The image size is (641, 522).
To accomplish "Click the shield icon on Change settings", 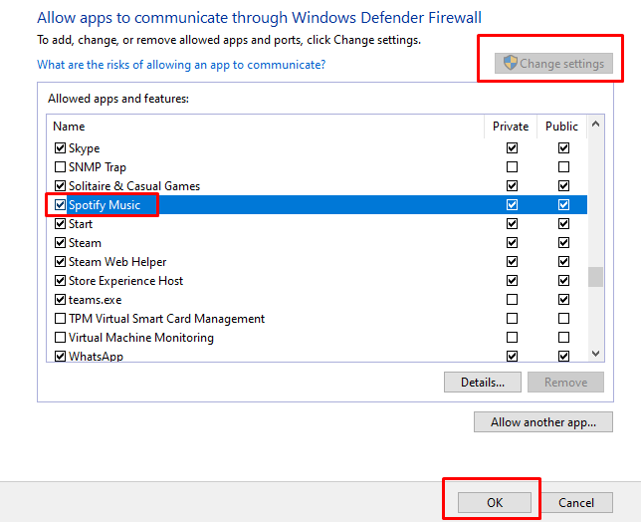I will click(x=509, y=63).
